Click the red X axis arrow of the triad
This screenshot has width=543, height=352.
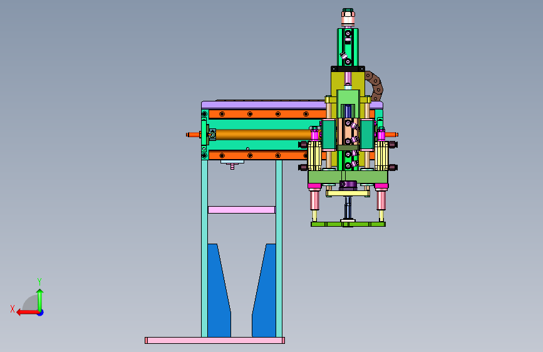tap(28, 313)
